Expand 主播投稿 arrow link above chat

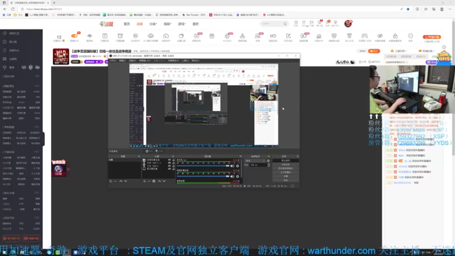(399, 51)
